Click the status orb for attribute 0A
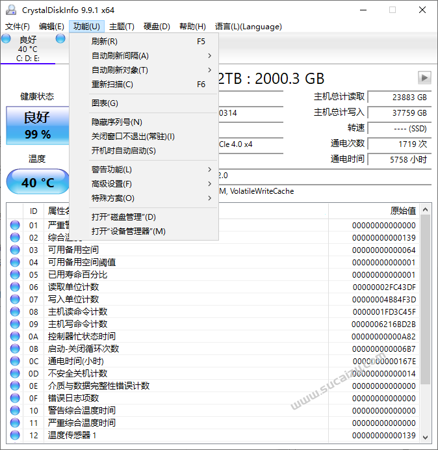The image size is (438, 450). (15, 336)
